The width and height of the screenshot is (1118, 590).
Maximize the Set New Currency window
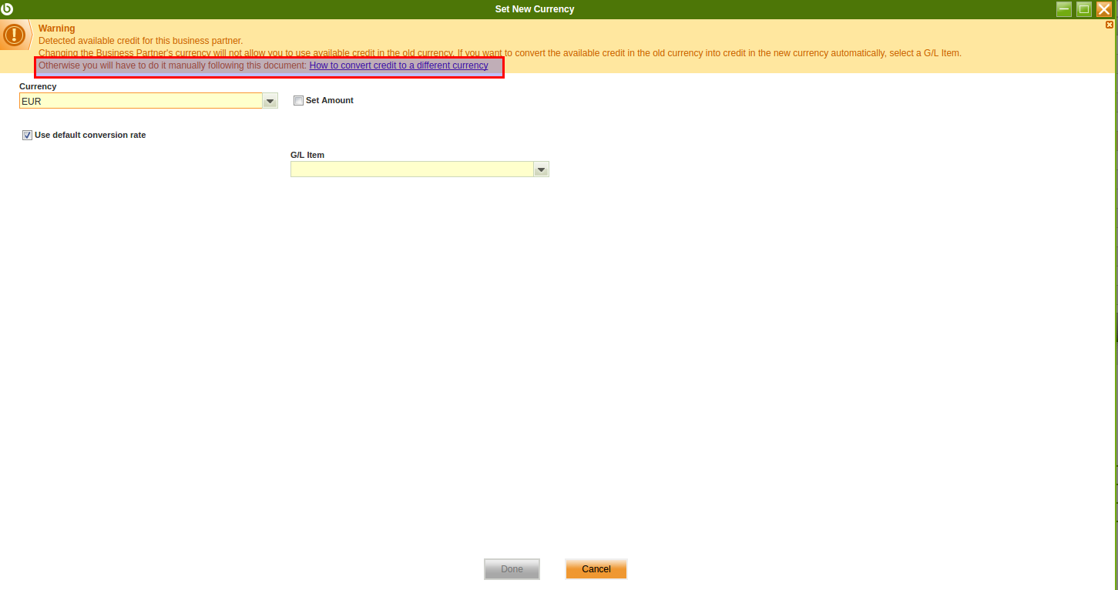(x=1084, y=9)
